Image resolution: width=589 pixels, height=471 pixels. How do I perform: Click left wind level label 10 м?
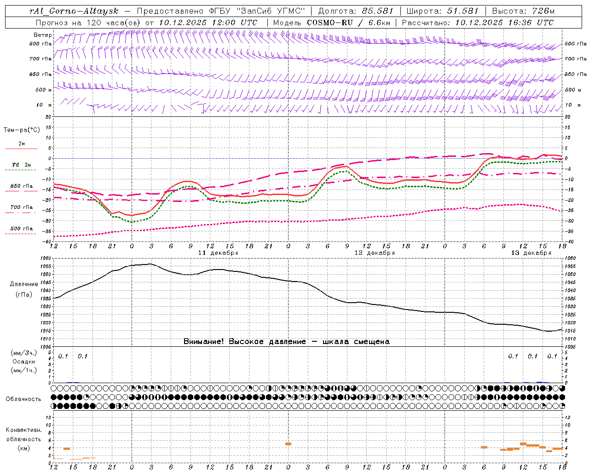(44, 105)
